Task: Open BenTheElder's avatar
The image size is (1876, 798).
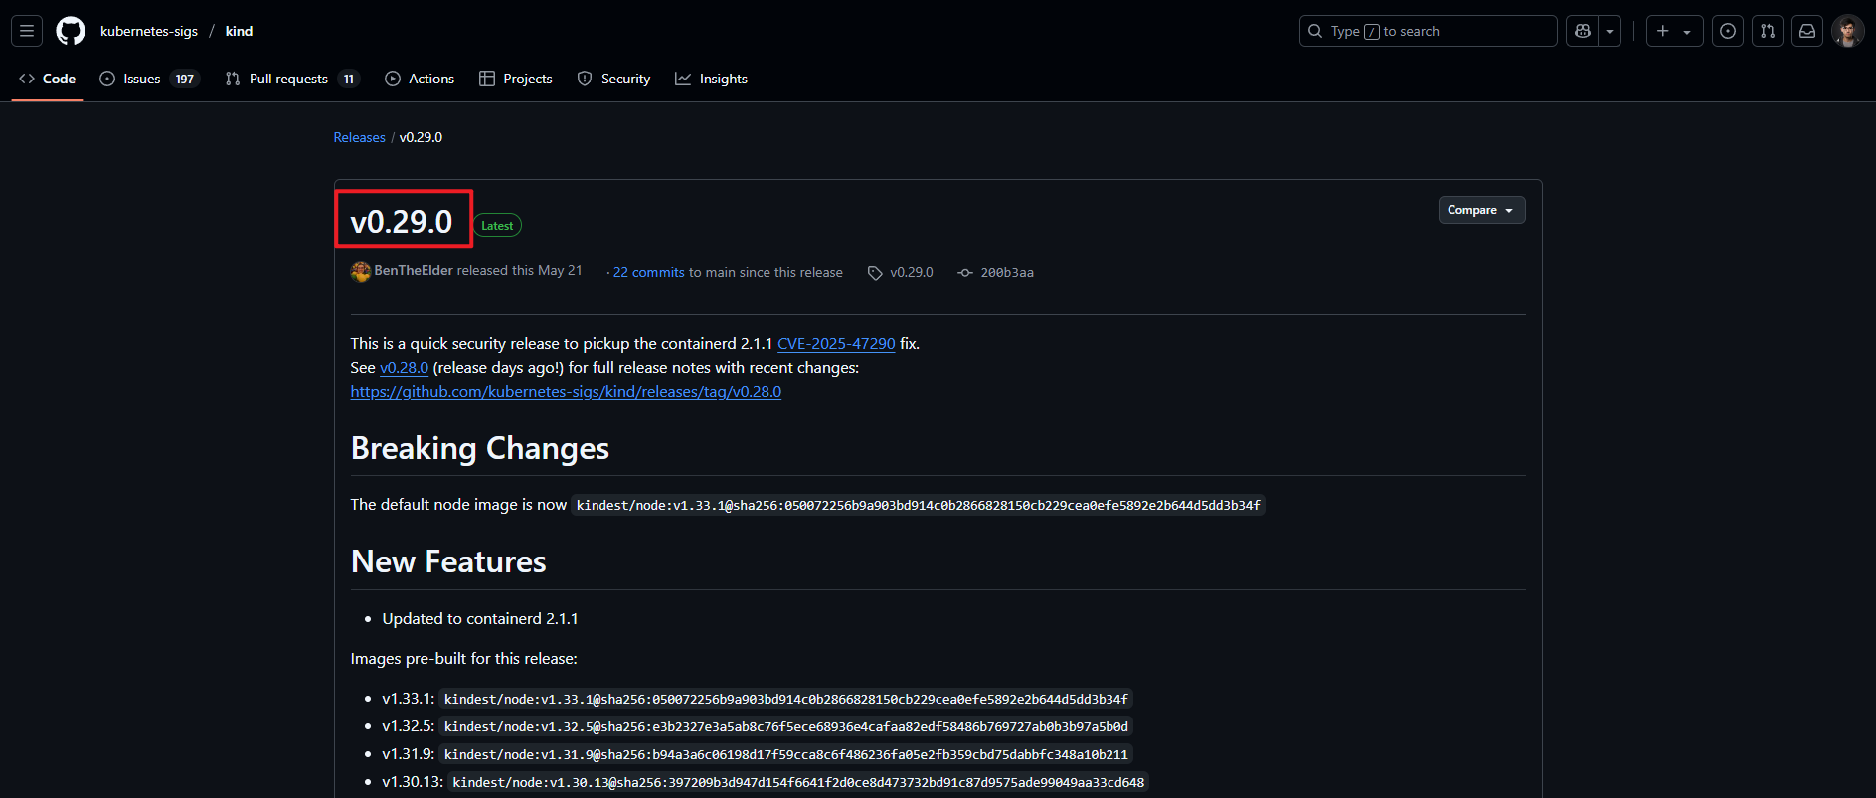Action: pyautogui.click(x=361, y=271)
